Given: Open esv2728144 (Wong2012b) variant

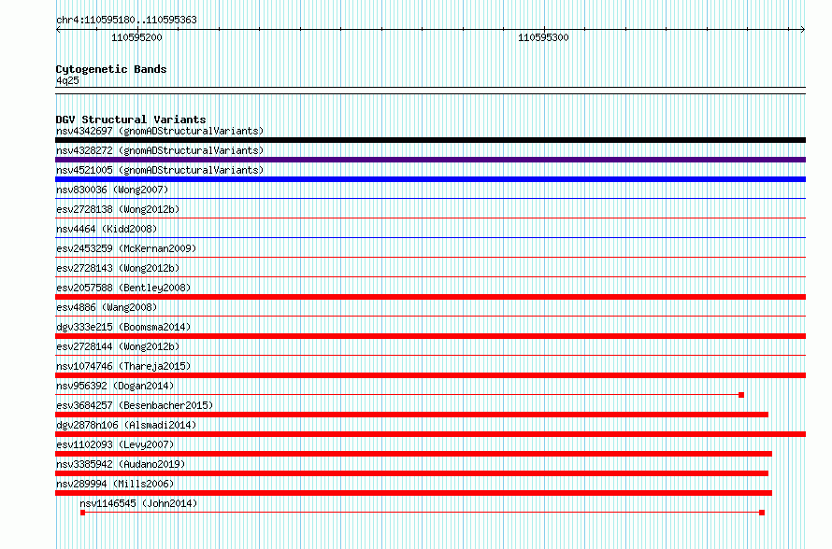Looking at the screenshot, I should pyautogui.click(x=118, y=346).
